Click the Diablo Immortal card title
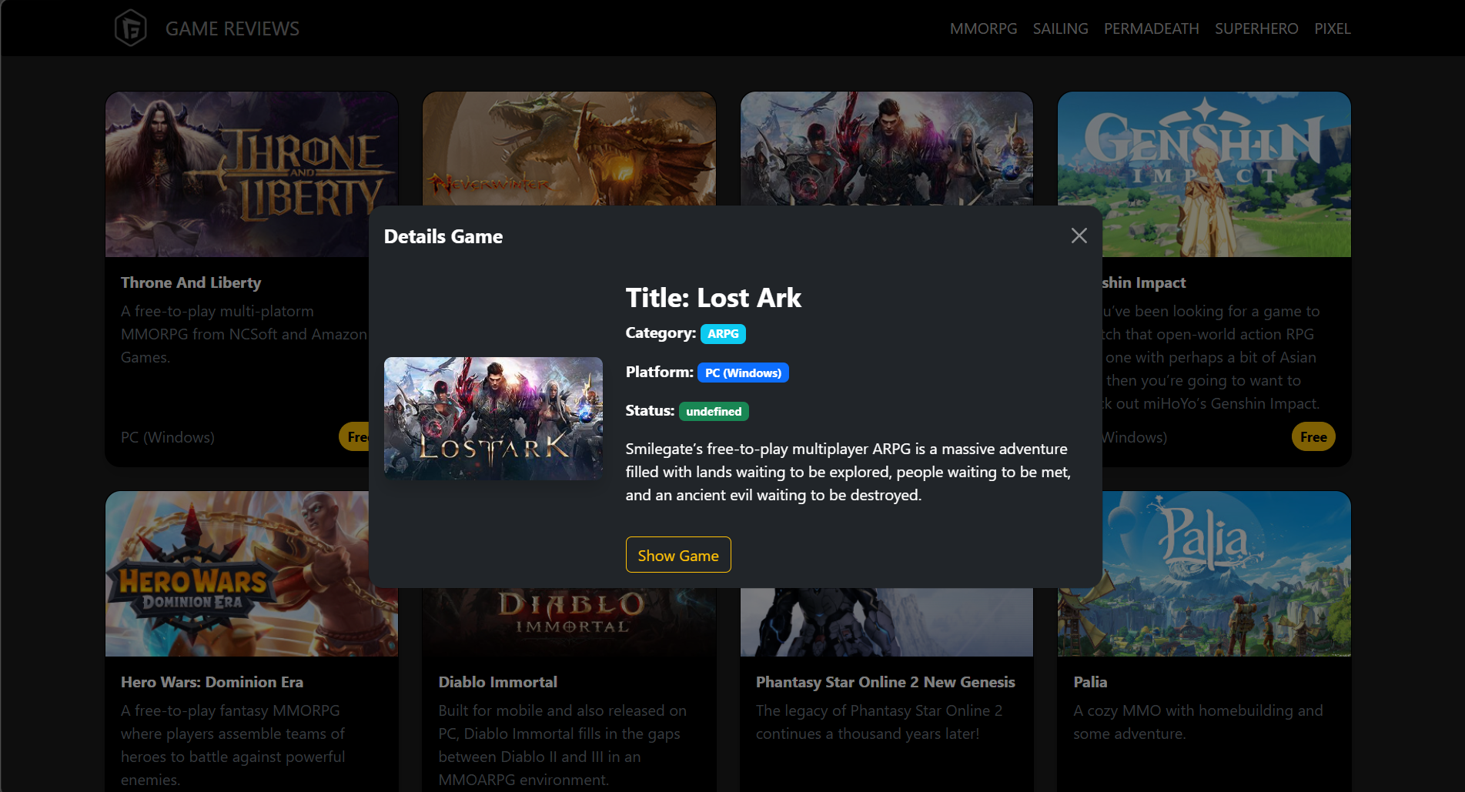 (x=497, y=682)
